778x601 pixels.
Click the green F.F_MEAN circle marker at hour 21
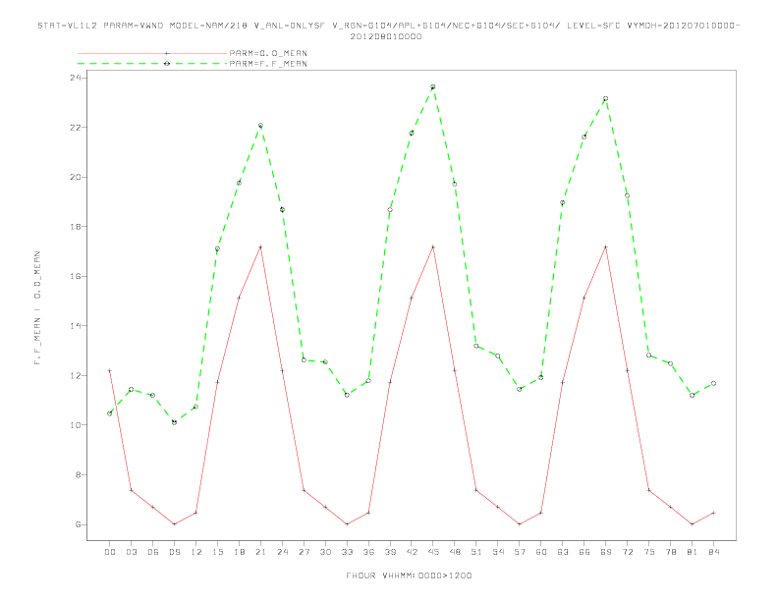tap(260, 126)
